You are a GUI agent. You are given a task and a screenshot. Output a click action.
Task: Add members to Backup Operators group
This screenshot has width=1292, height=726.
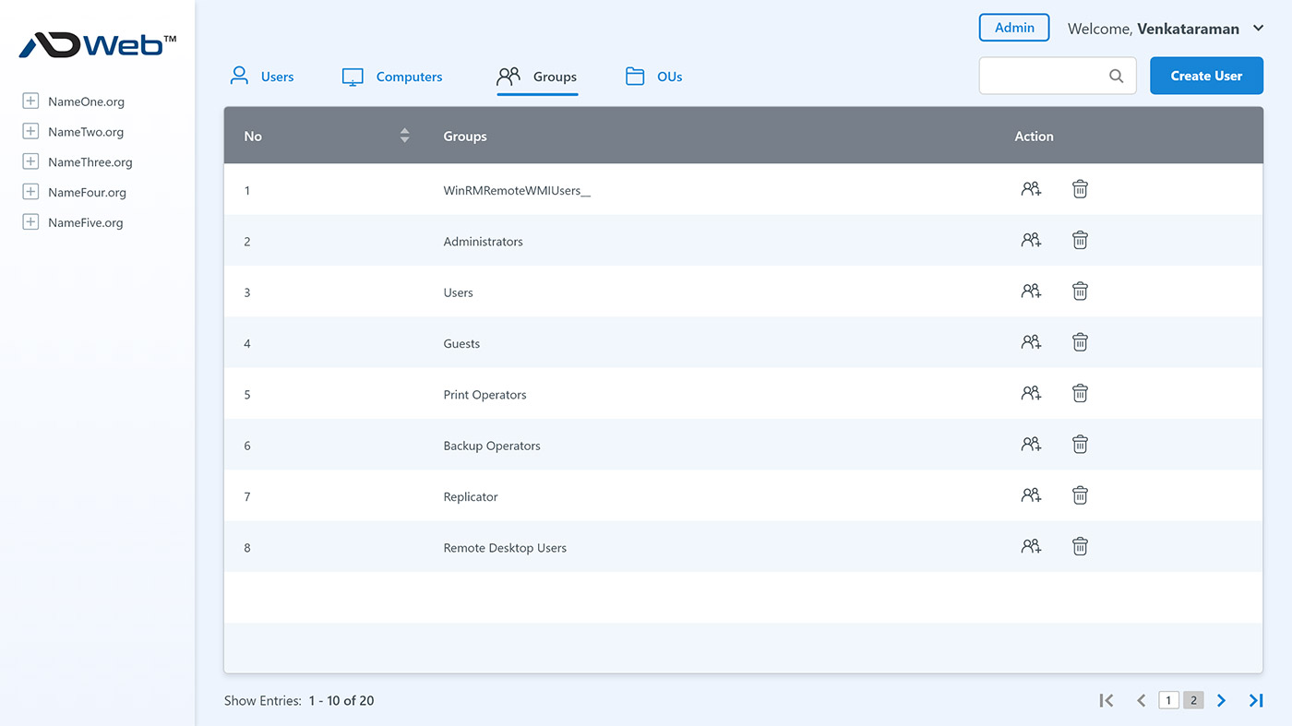coord(1031,445)
